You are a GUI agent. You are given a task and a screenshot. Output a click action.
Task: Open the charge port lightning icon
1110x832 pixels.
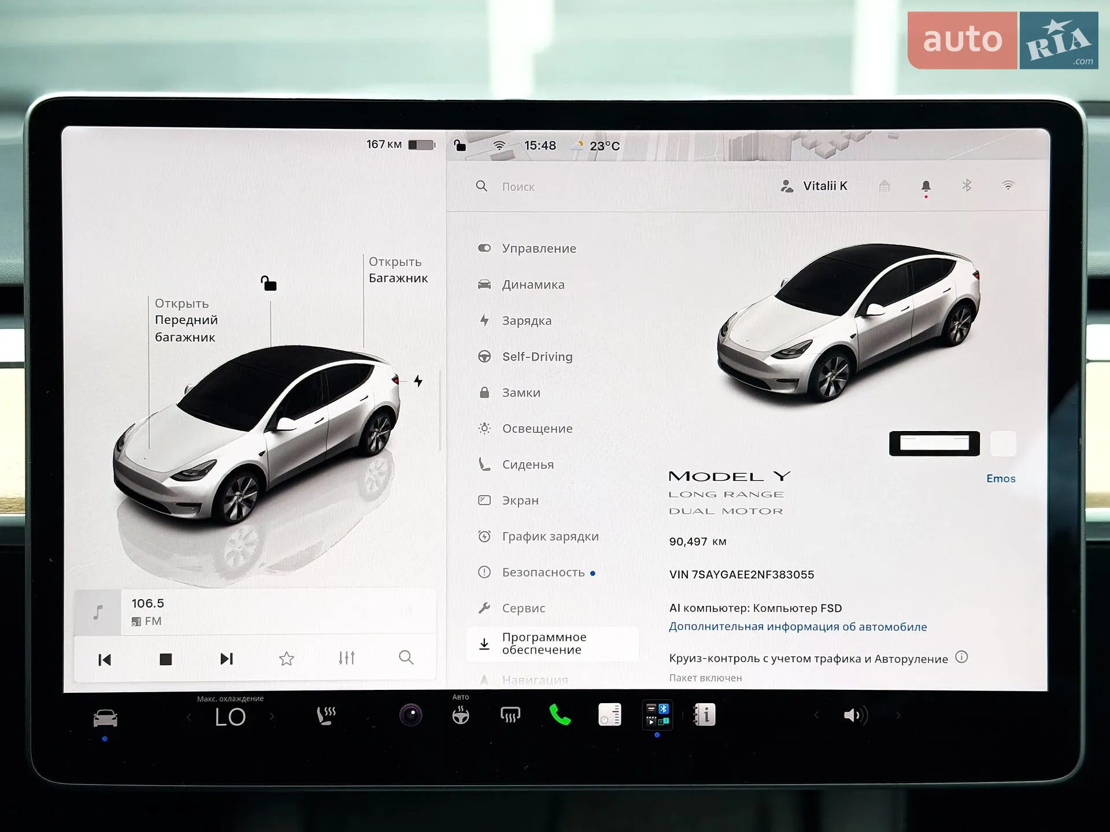(418, 381)
